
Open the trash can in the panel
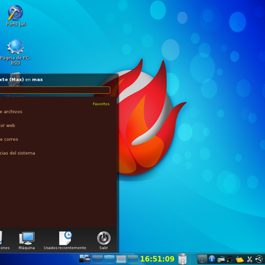pyautogui.click(x=182, y=259)
